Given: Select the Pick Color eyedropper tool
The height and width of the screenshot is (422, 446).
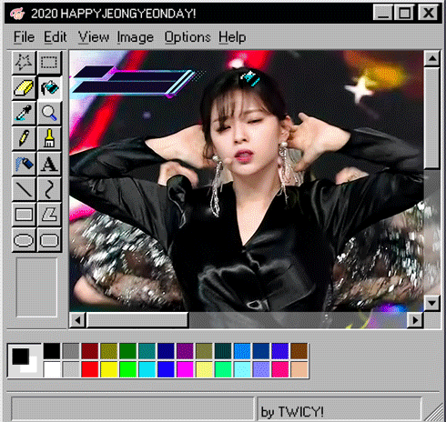Looking at the screenshot, I should [24, 113].
